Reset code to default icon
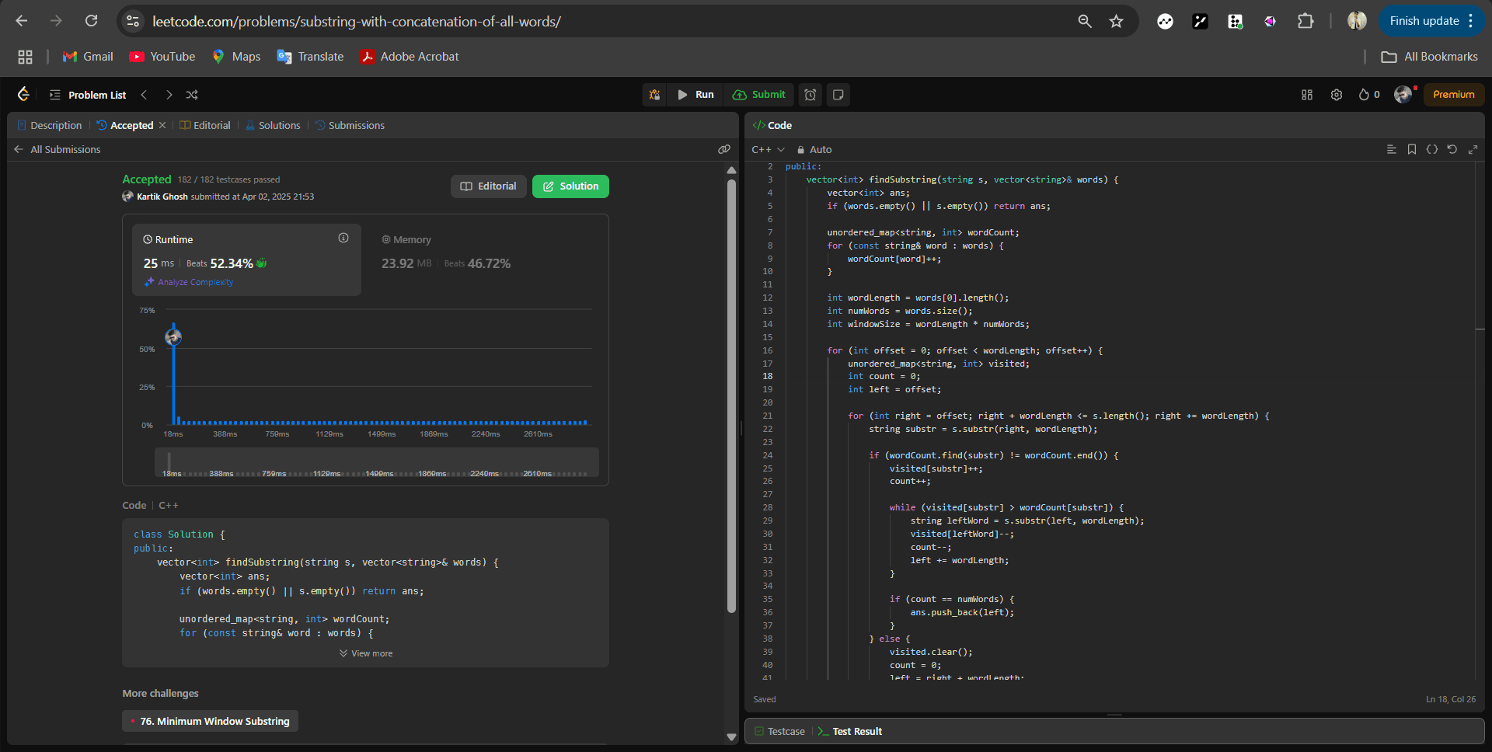 (x=1452, y=149)
